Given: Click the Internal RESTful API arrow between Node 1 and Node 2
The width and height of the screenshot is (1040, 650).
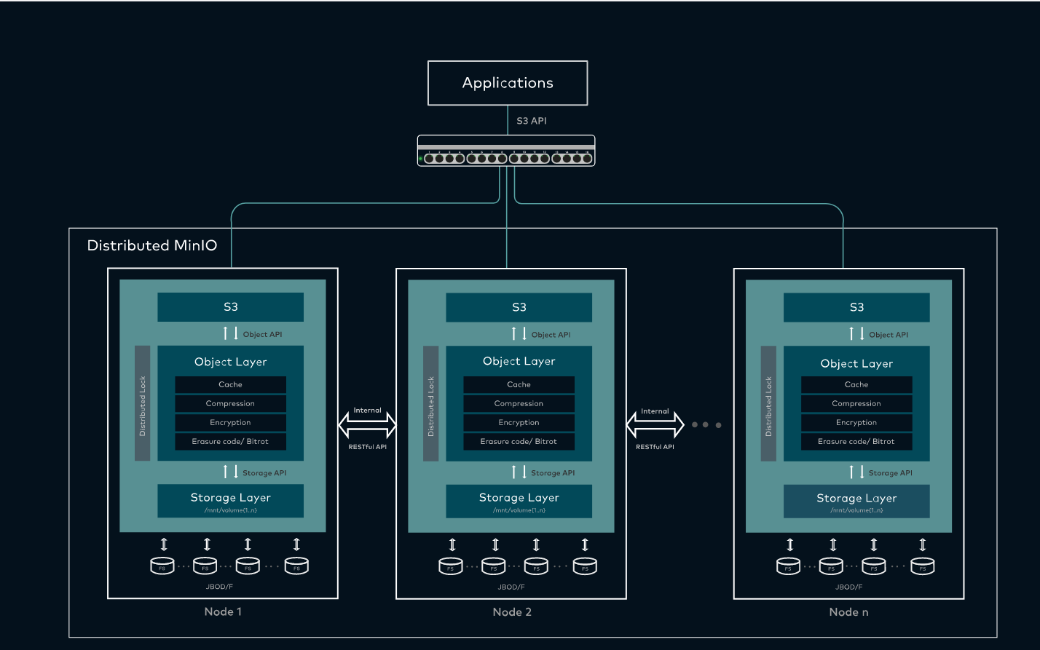Looking at the screenshot, I should click(368, 424).
